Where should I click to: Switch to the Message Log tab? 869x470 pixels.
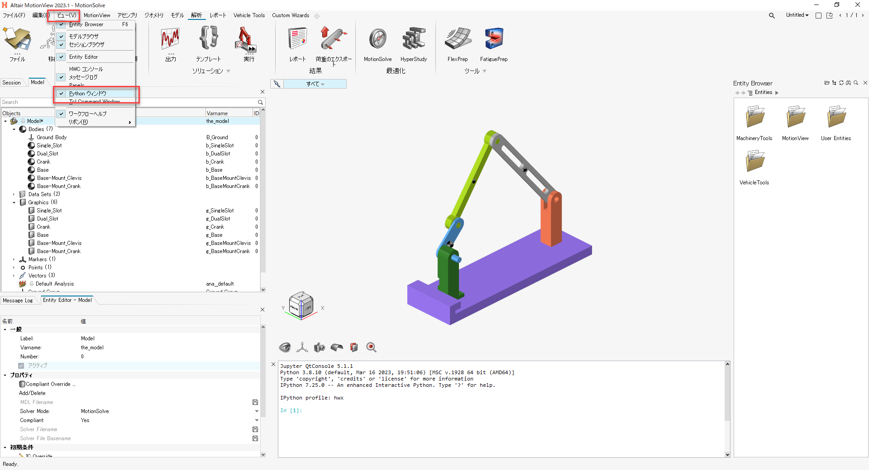coord(18,301)
